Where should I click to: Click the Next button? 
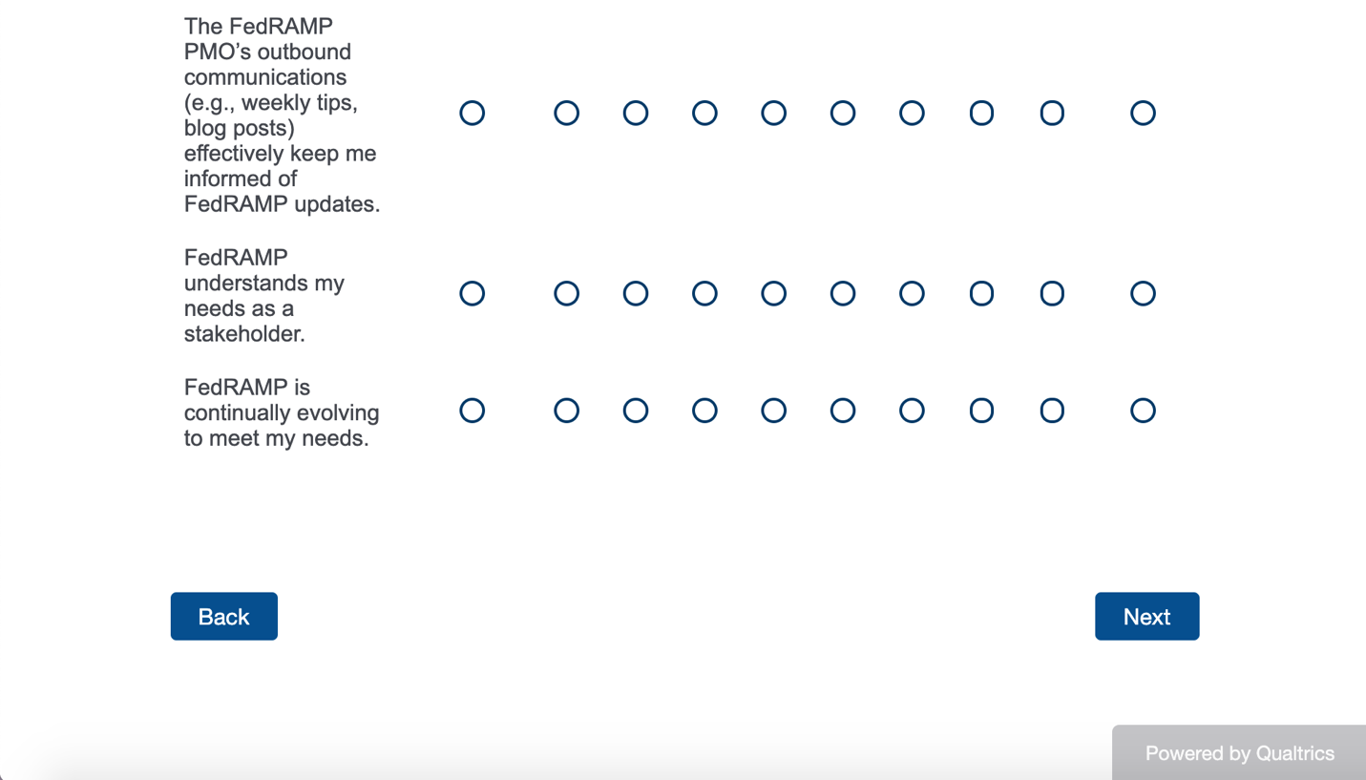[1146, 617]
